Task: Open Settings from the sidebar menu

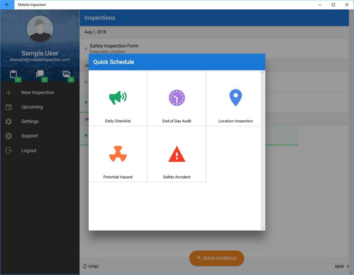Action: (30, 121)
